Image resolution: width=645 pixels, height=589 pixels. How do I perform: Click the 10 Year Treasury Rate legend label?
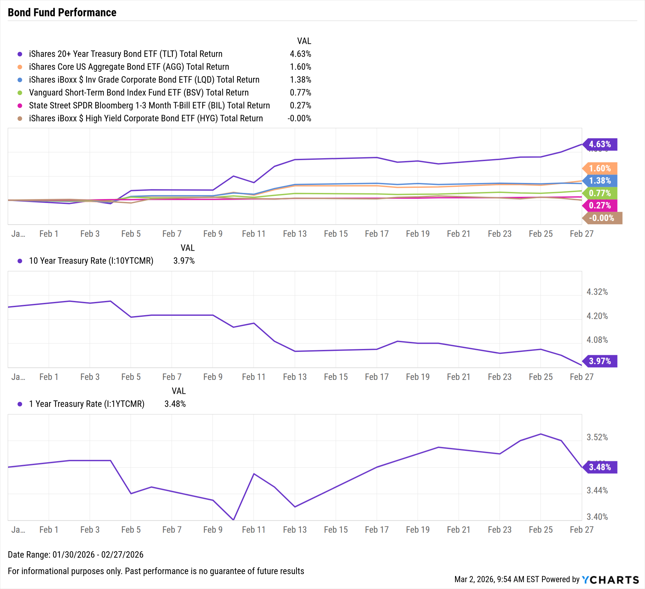(x=91, y=261)
